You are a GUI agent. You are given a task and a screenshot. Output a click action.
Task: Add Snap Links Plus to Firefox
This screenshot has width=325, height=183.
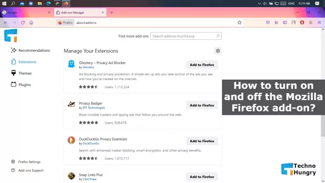coord(202,177)
